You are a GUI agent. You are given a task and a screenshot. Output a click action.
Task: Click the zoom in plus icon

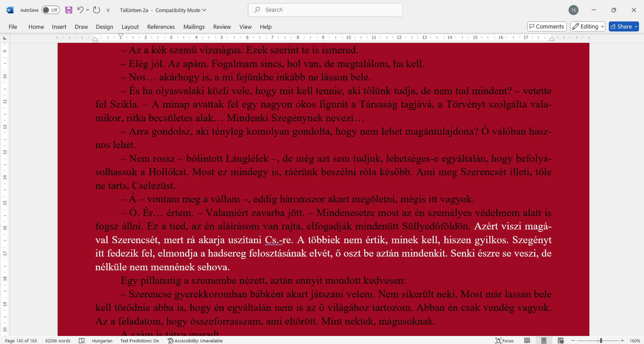click(622, 341)
